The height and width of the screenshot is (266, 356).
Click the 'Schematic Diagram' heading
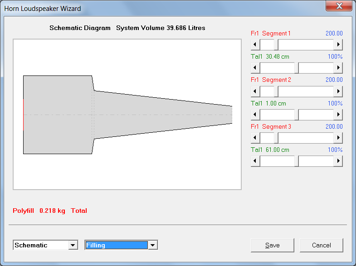click(80, 28)
